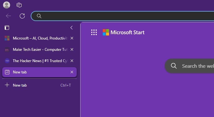Open the Workspaces icon
Viewport: 214px width, 117px height.
click(x=19, y=5)
